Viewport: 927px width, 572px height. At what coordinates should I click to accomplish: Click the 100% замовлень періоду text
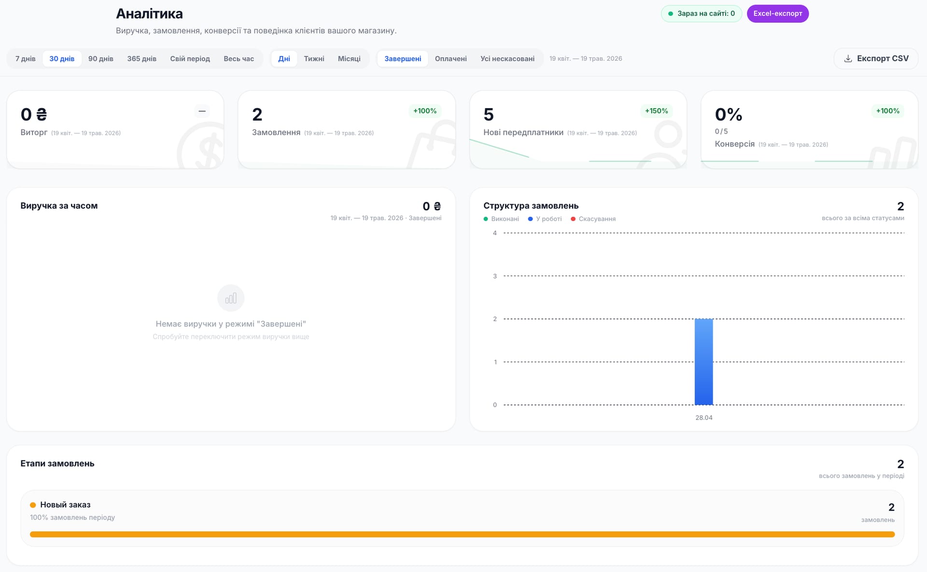[x=72, y=517]
